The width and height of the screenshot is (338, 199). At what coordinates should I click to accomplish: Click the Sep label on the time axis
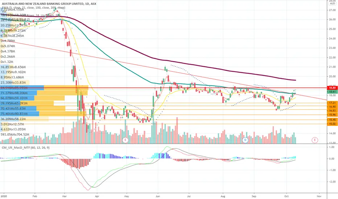tap(254, 196)
